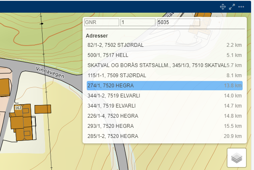This screenshot has width=254, height=170.
Task: Choose SKATVAL OG BORÅS STATSALLM. result
Action: point(165,65)
